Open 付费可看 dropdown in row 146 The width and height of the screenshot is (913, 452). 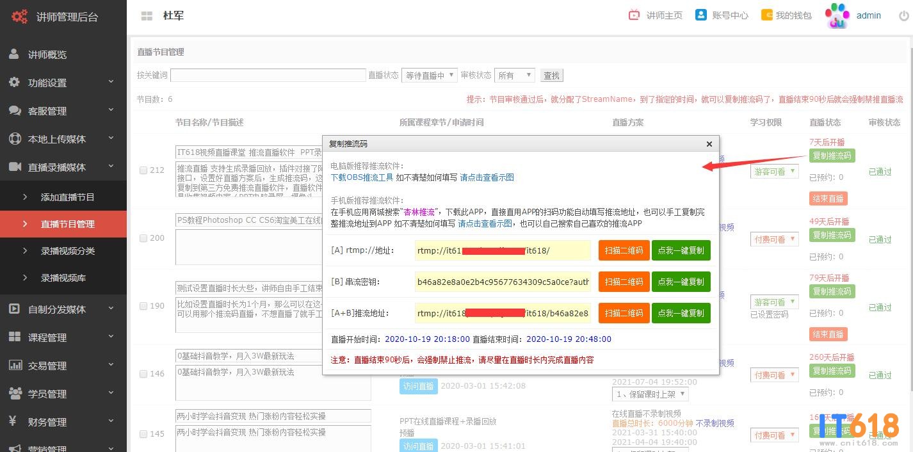click(x=775, y=375)
